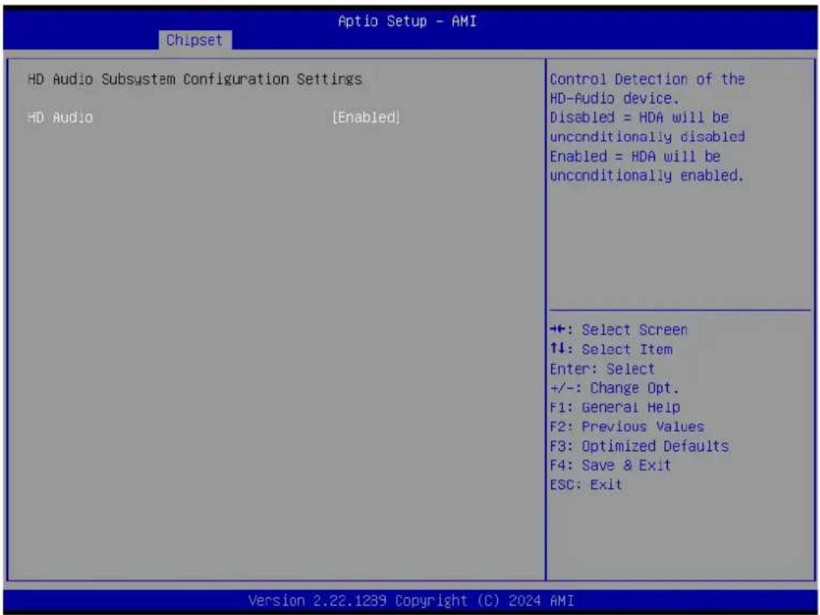The width and height of the screenshot is (820, 615).
Task: Click the Enter: Select key hint
Action: (x=602, y=369)
